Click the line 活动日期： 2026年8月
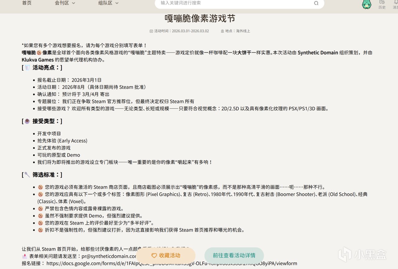Image resolution: width=398 pixels, height=269 pixels. [92, 87]
